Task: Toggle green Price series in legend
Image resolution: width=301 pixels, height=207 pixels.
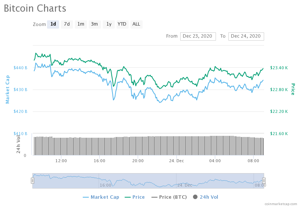Action: tap(135, 197)
